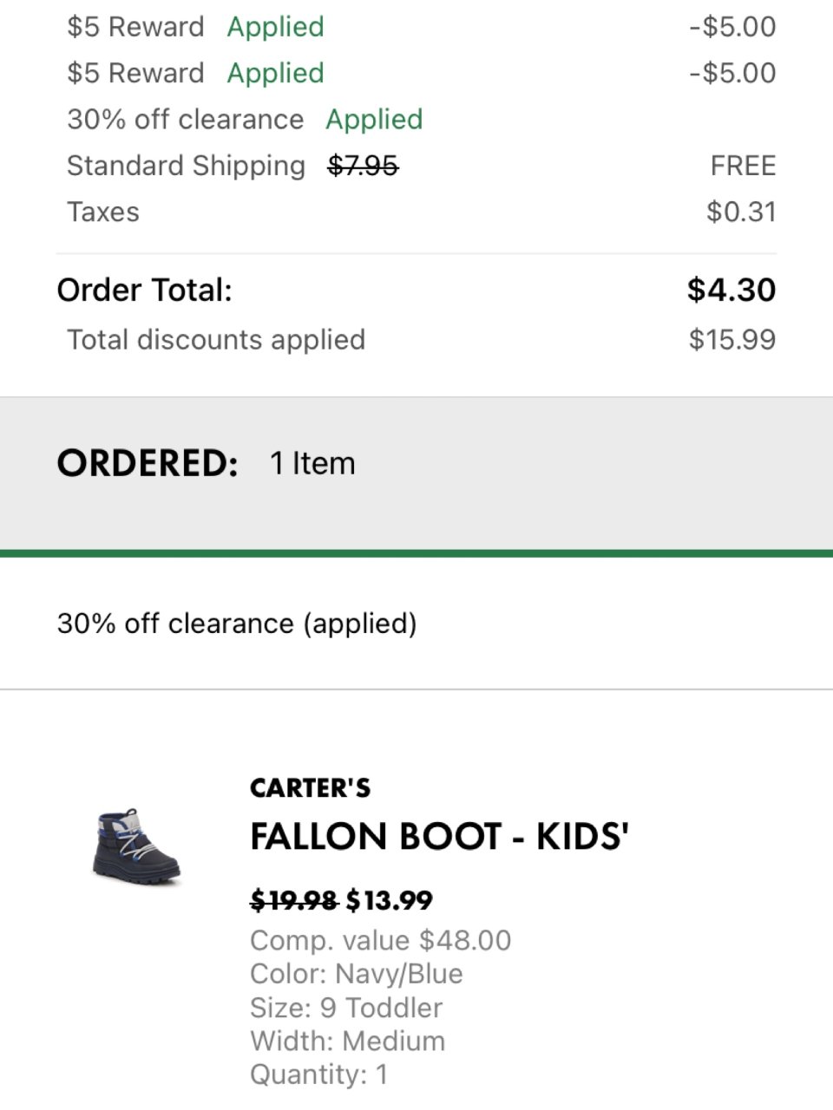Screen dimensions: 833x1110
Task: Open the Fallon Boot product thumbnail image
Action: pyautogui.click(x=136, y=847)
